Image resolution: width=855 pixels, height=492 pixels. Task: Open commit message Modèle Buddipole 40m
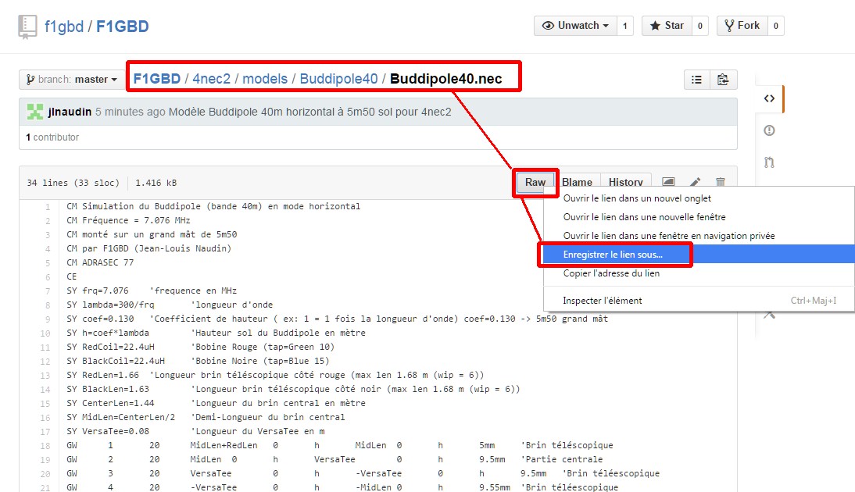pos(309,112)
